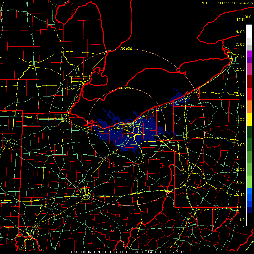Click the 3.00 legend value
Screen dimensions: 254x254
(x=240, y=44)
